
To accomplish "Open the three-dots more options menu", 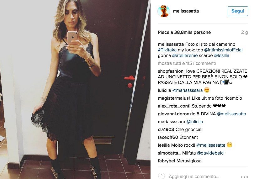I will [x=244, y=177].
